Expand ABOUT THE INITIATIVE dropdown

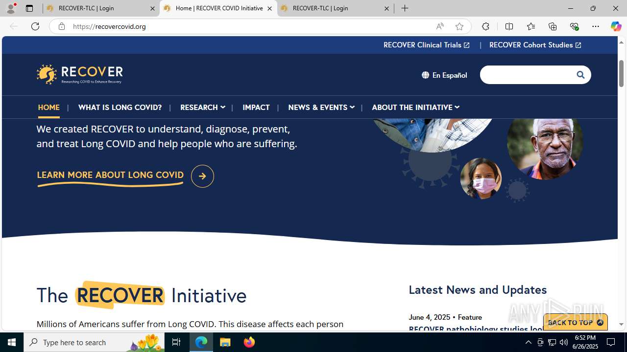click(x=415, y=108)
